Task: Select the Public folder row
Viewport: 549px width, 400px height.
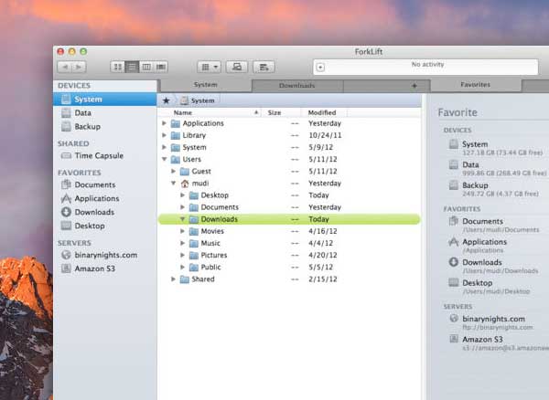Action: 289,267
